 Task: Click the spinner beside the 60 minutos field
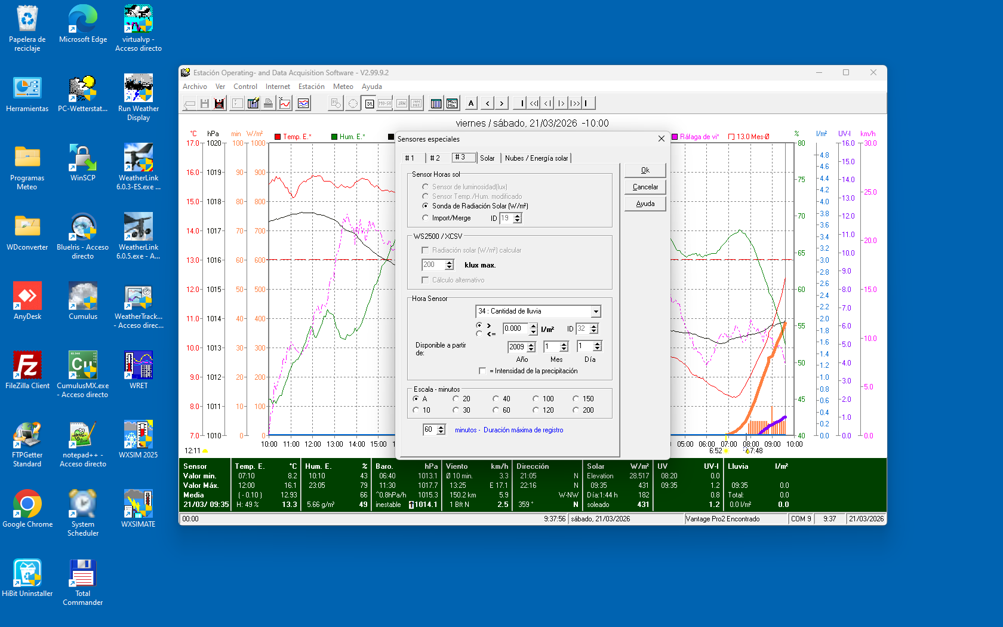441,430
